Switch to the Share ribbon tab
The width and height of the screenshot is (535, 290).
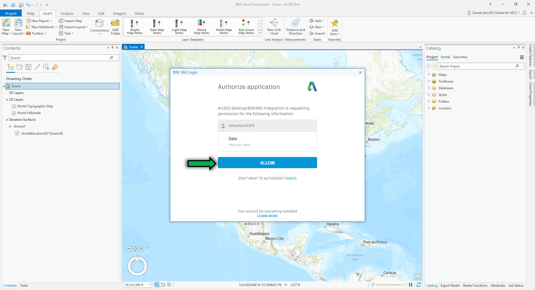[x=139, y=14]
